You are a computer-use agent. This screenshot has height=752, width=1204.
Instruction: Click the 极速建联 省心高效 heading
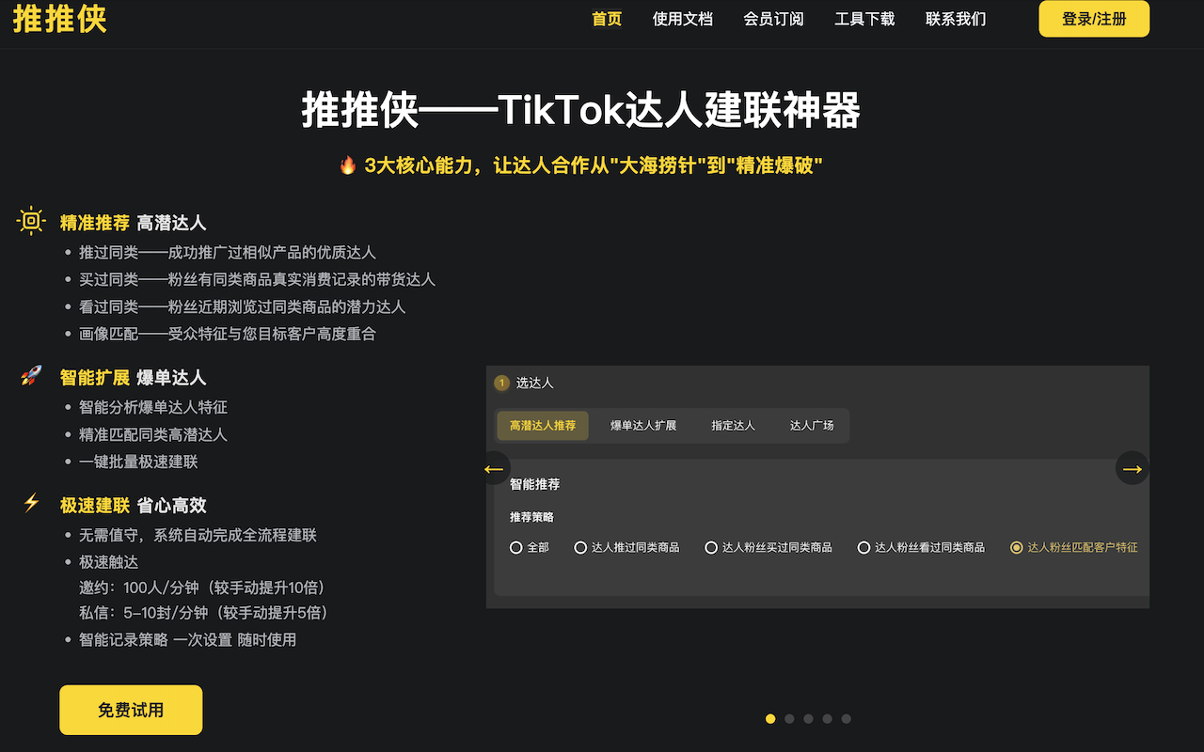coord(133,506)
